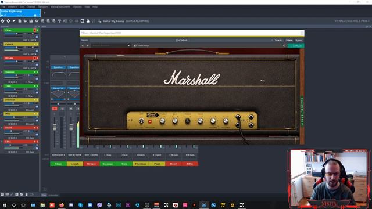Toggle the Bypass button in plugin window
Screen dimensions: 372x209
click(299, 41)
